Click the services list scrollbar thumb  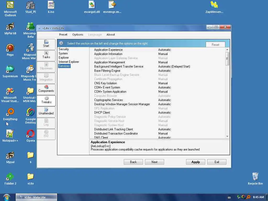point(227,59)
